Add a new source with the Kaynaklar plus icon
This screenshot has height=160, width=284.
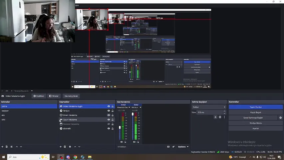point(61,147)
